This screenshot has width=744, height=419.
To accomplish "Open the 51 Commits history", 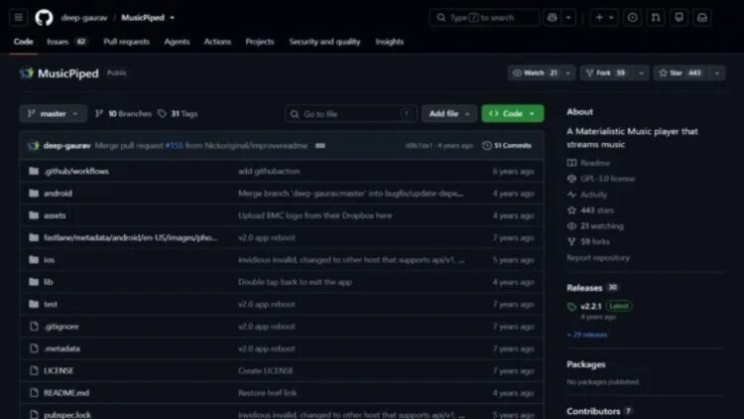I will coord(507,145).
